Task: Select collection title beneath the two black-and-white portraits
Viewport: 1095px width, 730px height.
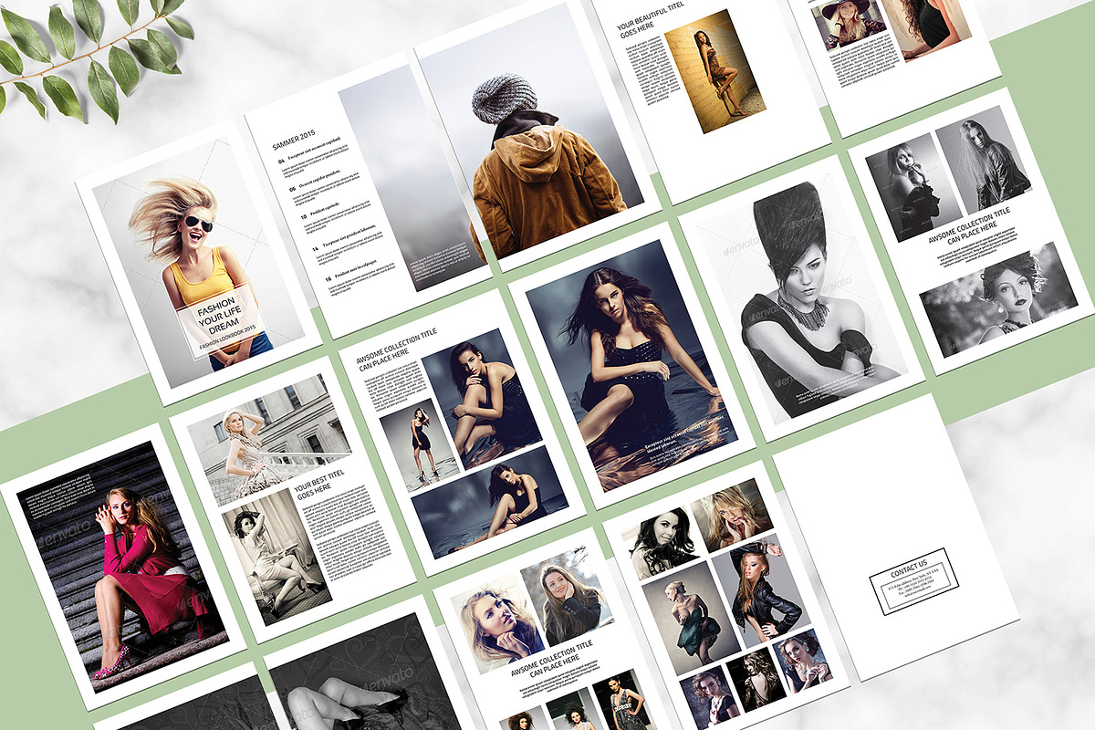Action: [972, 228]
